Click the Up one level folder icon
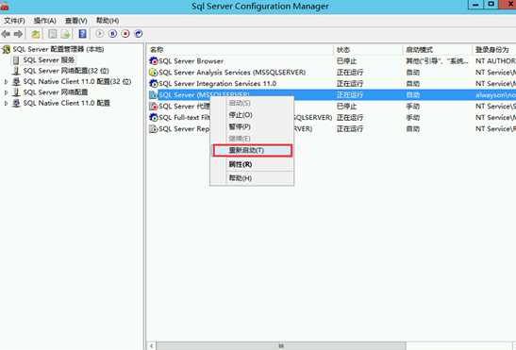 (x=36, y=34)
